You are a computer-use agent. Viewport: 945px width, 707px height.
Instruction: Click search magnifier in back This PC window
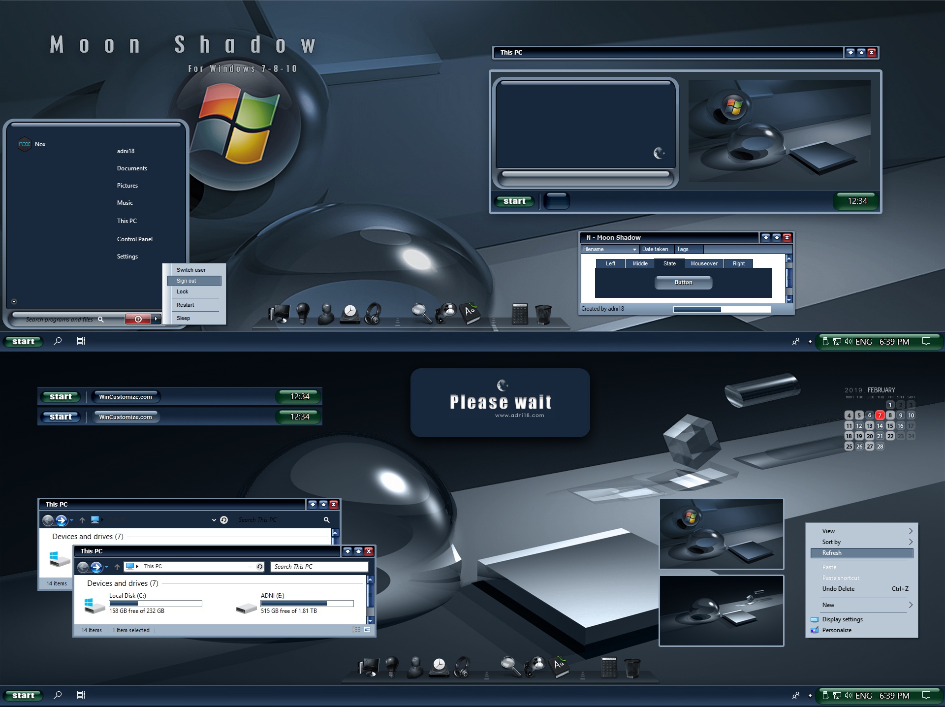[326, 520]
